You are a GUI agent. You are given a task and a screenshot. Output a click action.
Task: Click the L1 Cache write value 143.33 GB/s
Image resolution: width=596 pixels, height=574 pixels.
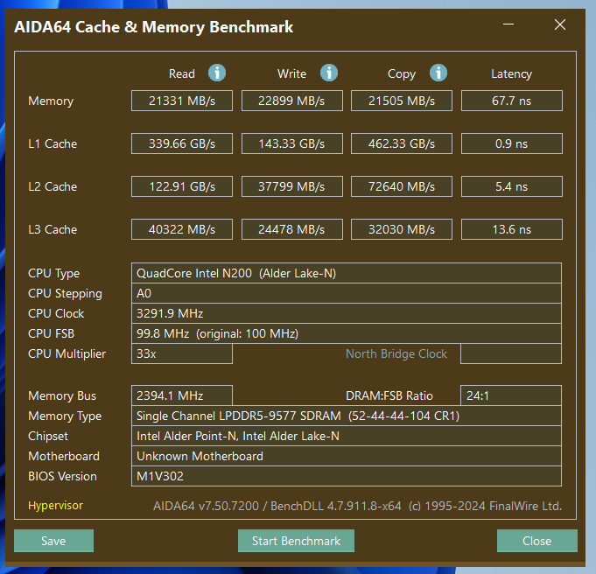point(292,143)
